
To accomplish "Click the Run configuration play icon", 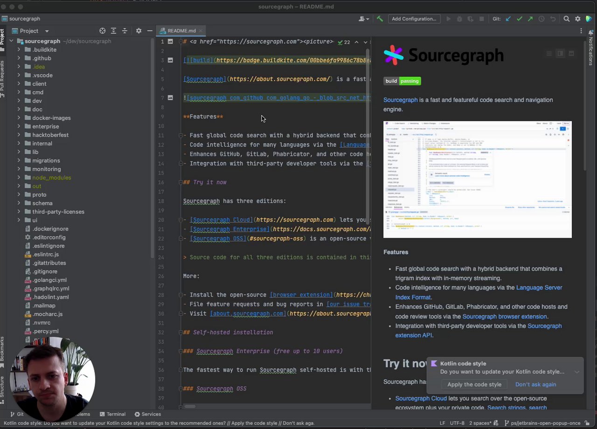I will (448, 19).
